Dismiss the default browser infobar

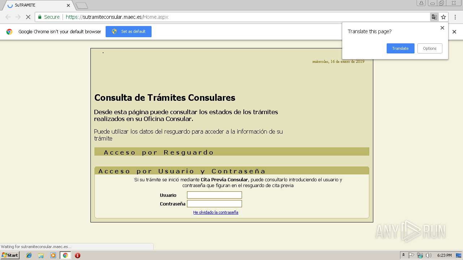(454, 32)
